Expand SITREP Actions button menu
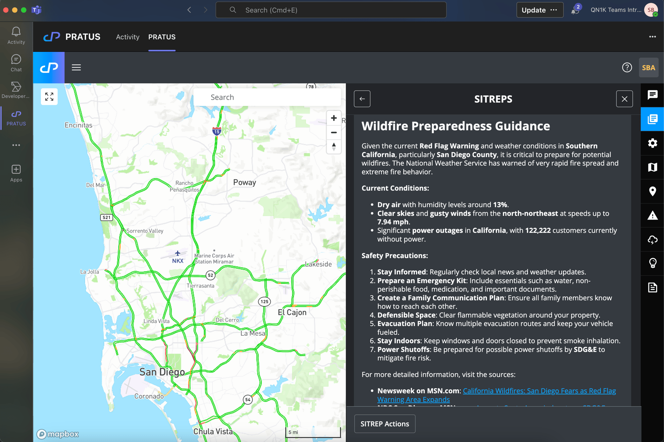The image size is (664, 442). coord(384,423)
